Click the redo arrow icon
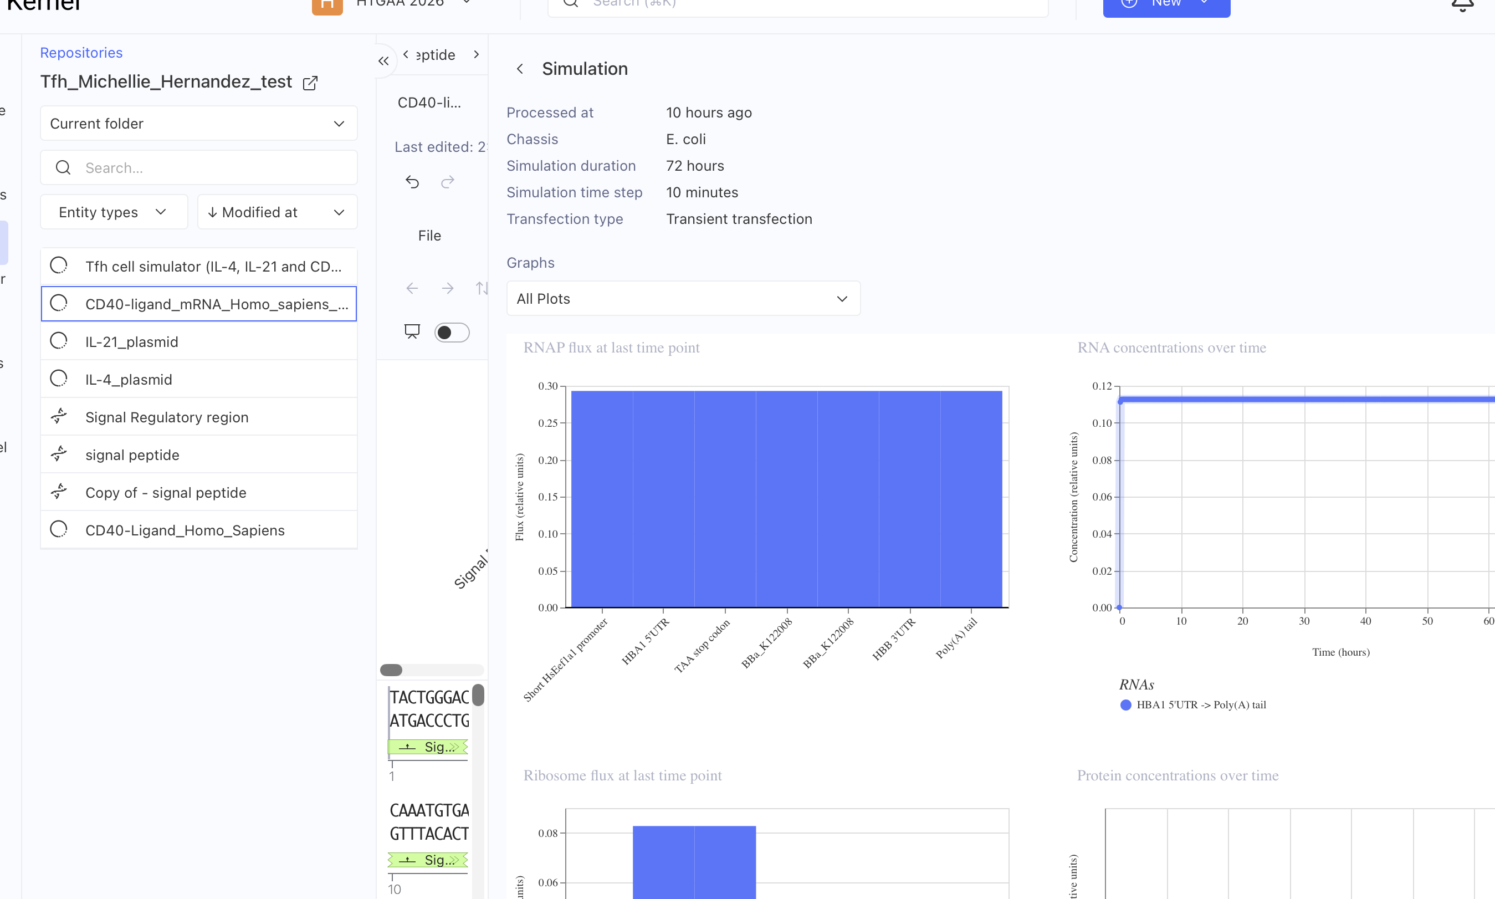The height and width of the screenshot is (899, 1495). tap(448, 182)
